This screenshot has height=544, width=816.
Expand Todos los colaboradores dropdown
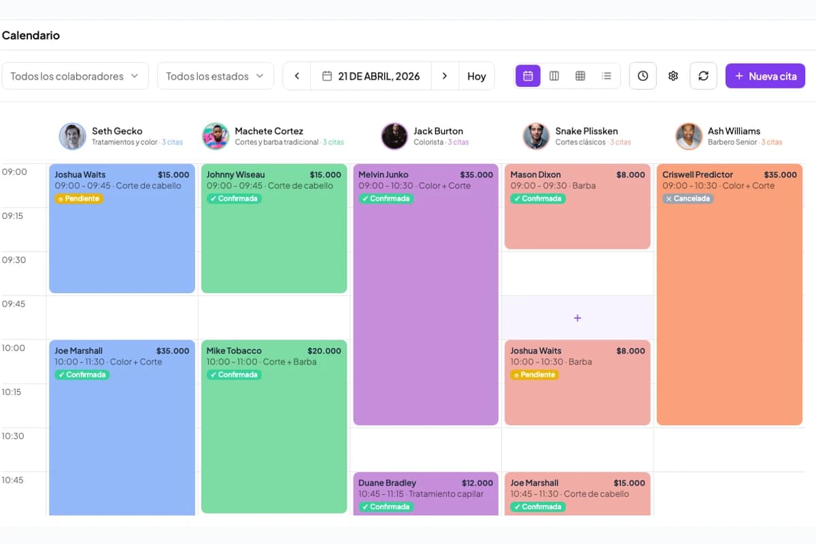[75, 76]
